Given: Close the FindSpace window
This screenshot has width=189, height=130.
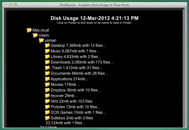Looking at the screenshot, I should (5, 5).
